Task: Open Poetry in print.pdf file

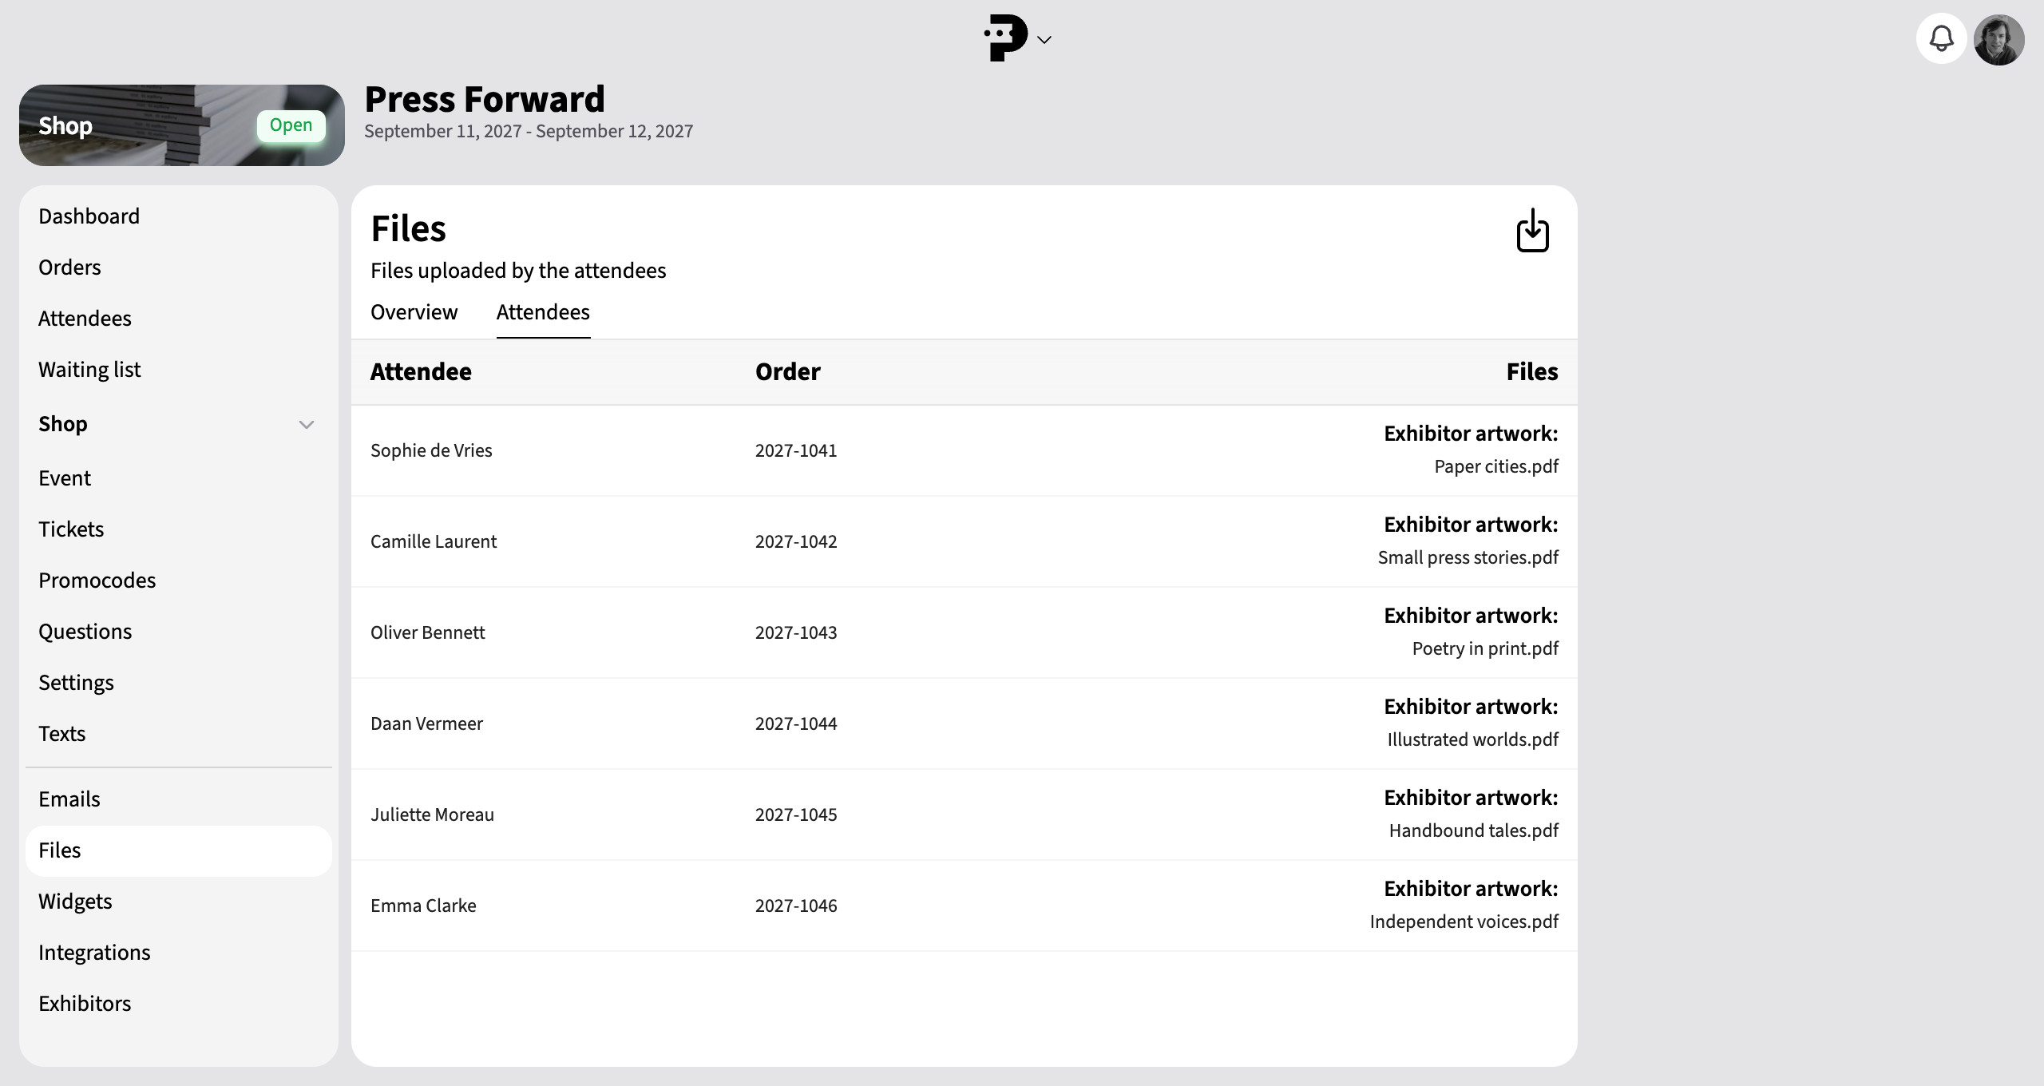Action: (1485, 648)
